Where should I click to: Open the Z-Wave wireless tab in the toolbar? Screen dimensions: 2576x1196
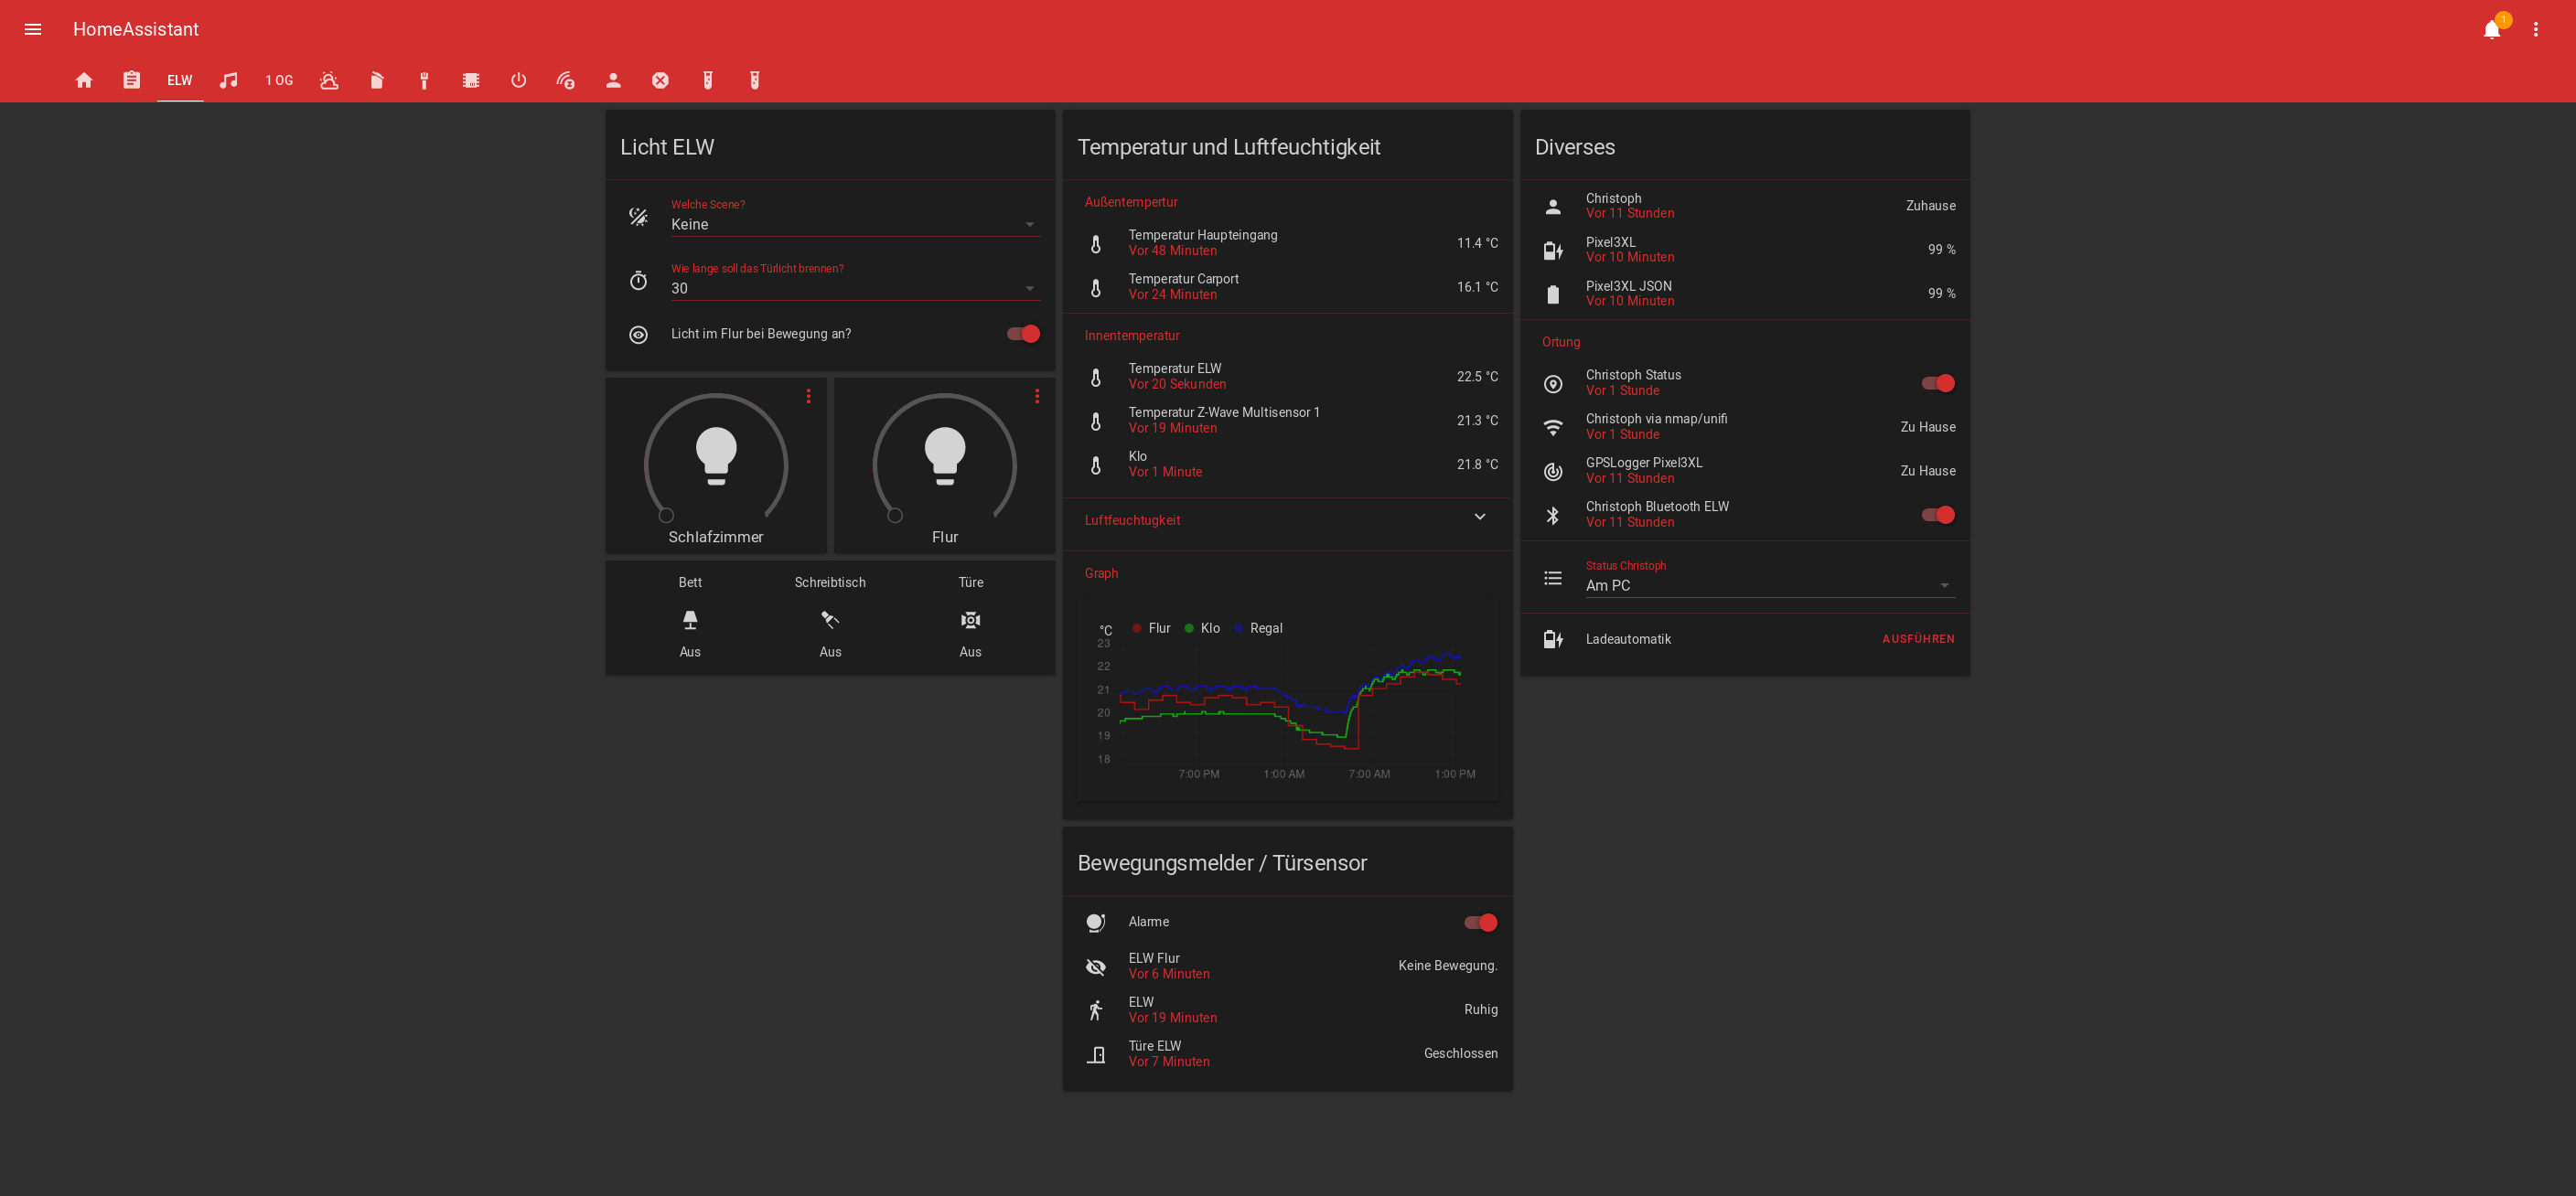point(566,80)
